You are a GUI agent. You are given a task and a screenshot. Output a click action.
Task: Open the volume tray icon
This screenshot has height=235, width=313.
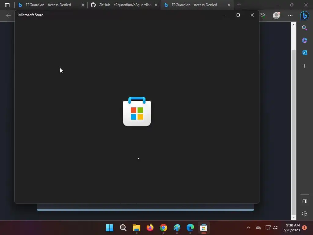275,228
